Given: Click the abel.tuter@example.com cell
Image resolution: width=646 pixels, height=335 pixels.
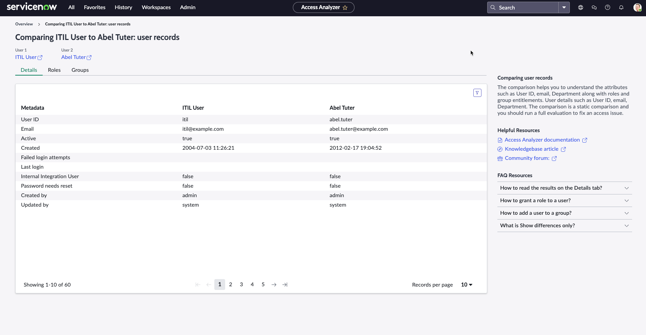Looking at the screenshot, I should tap(359, 129).
